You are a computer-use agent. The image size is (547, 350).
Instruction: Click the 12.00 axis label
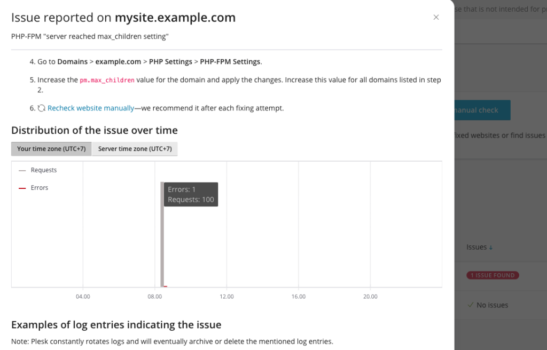226,297
